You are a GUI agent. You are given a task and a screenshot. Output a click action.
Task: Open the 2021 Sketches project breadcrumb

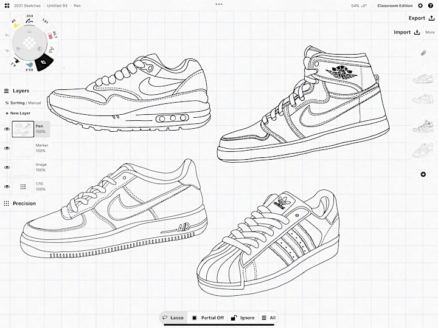[27, 5]
